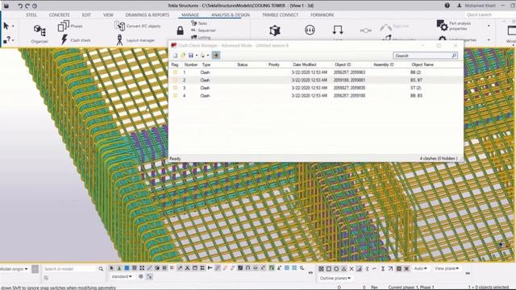Open the DRAWINGS & REPORTS tab
The width and height of the screenshot is (516, 290).
148,14
